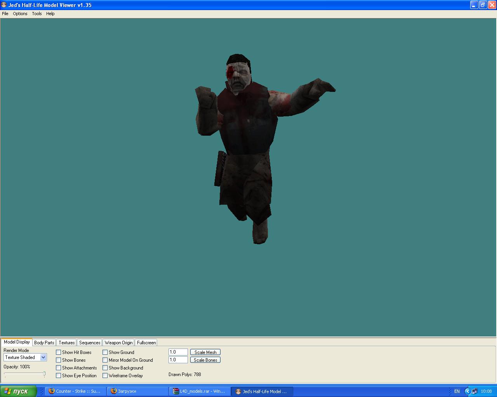Click the Render Mode label
Image resolution: width=497 pixels, height=397 pixels.
[x=16, y=350]
